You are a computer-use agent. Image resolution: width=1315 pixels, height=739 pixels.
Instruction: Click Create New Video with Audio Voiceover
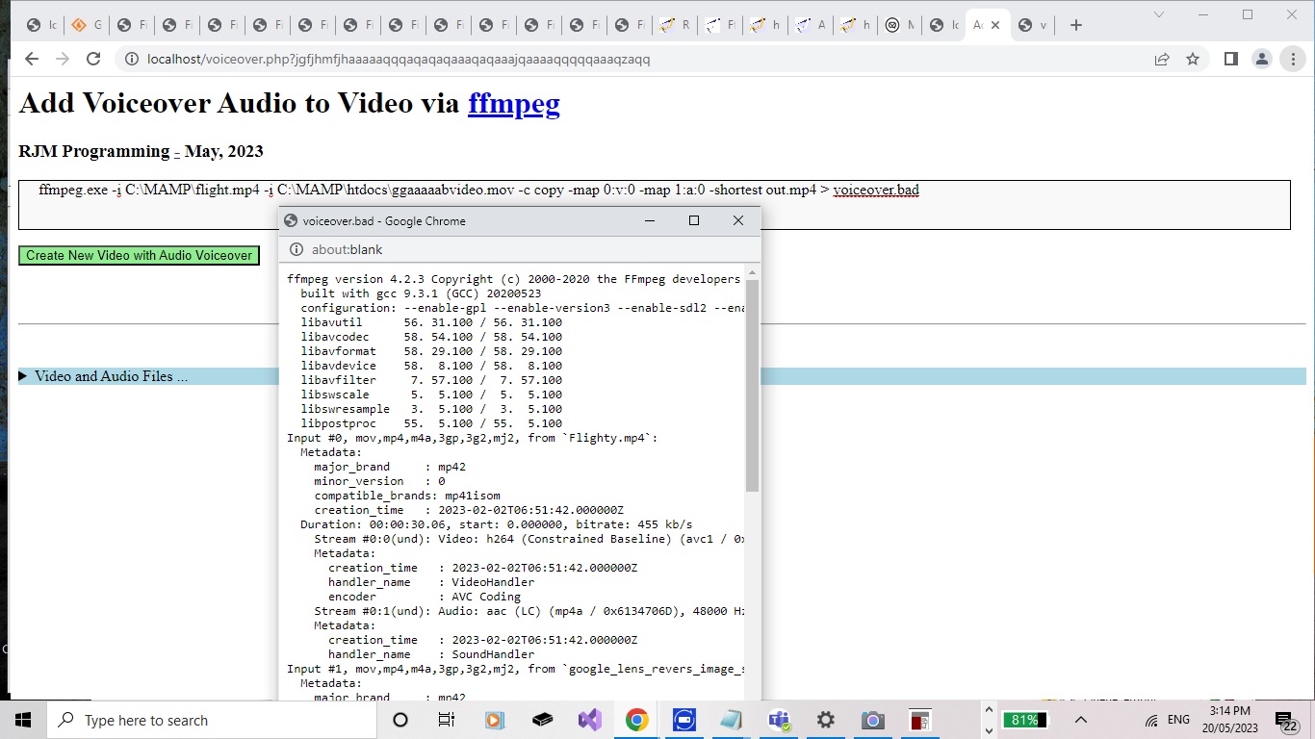coord(139,255)
